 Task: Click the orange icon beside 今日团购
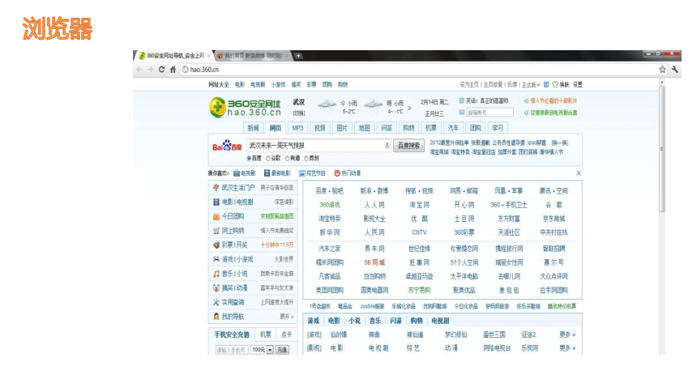216,216
